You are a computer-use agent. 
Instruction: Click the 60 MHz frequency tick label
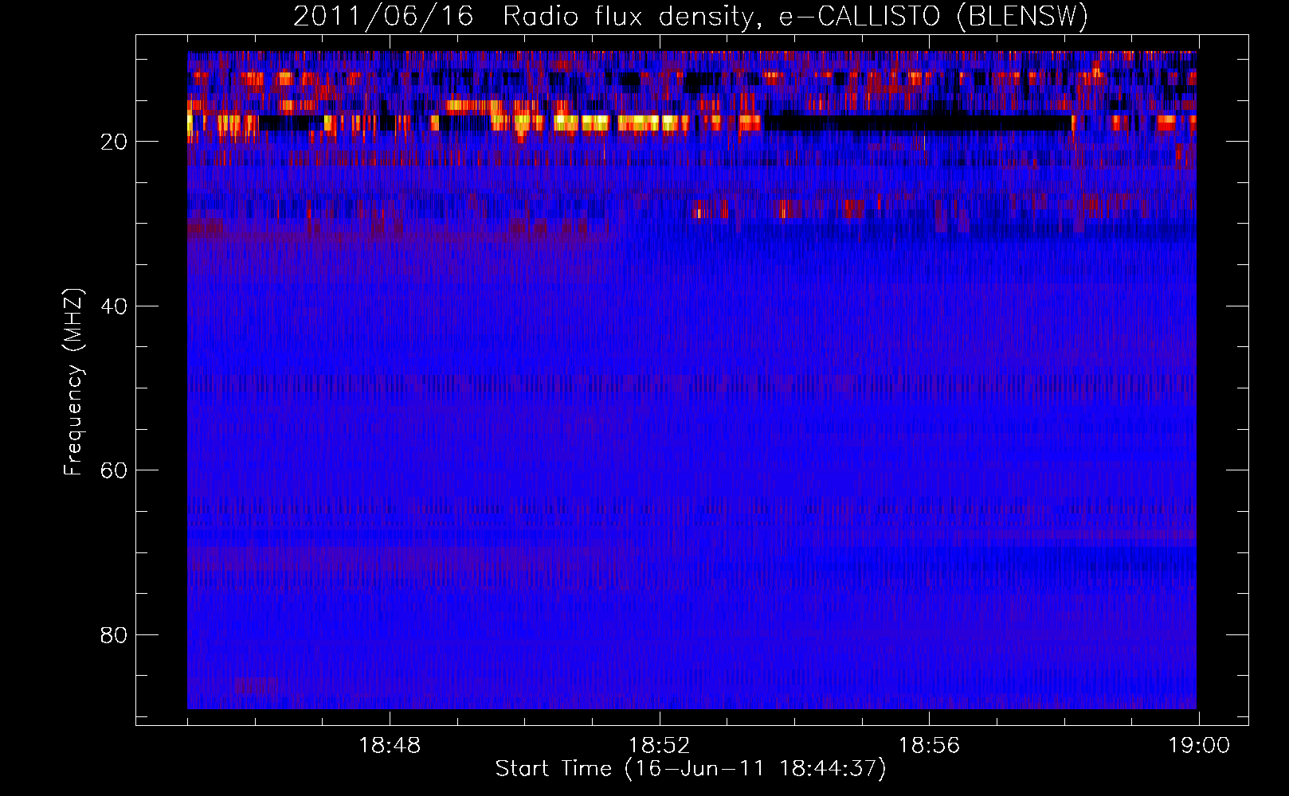[x=114, y=470]
